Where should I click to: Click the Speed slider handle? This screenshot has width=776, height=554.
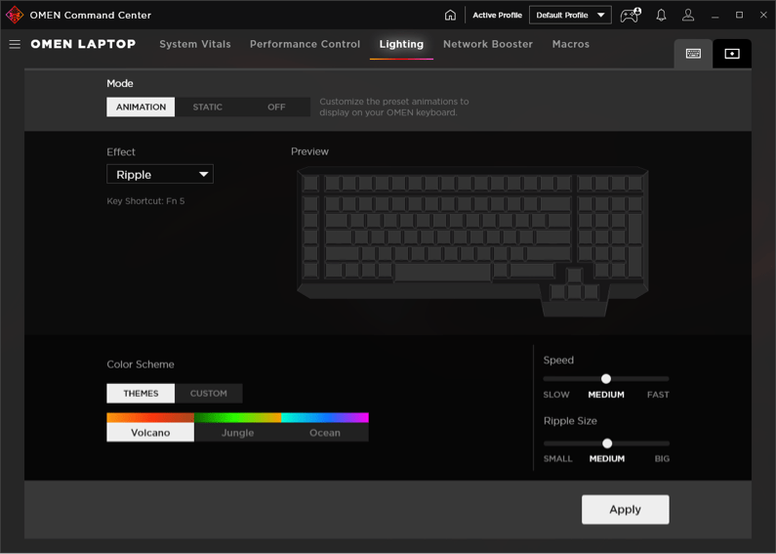tap(606, 378)
